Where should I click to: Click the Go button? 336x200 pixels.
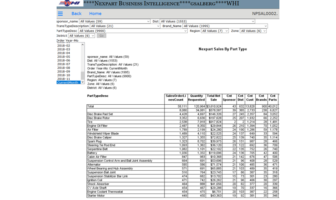(101, 36)
